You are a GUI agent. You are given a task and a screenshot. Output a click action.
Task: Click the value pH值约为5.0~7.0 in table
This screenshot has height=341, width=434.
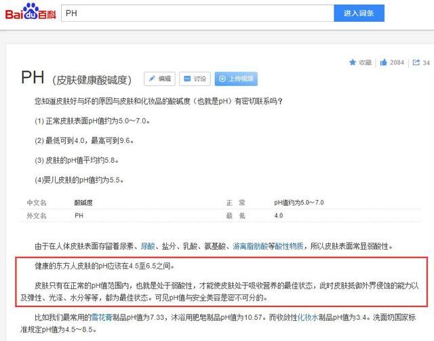[x=299, y=203]
